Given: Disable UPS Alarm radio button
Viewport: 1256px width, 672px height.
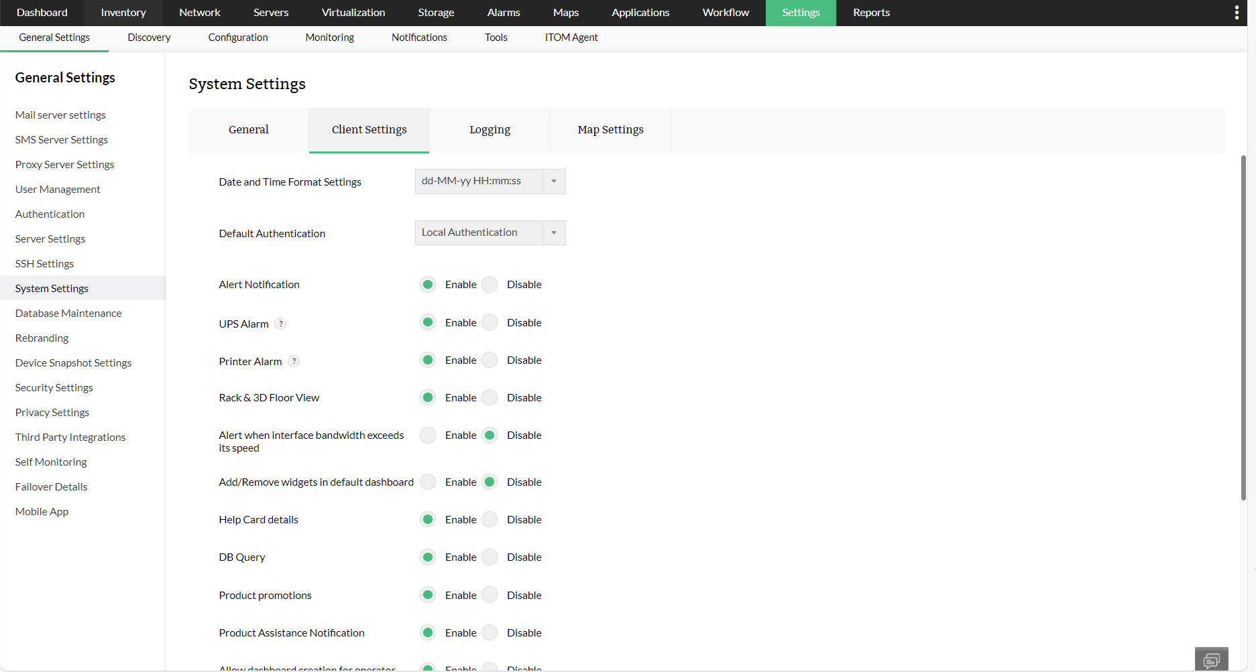Looking at the screenshot, I should [490, 322].
